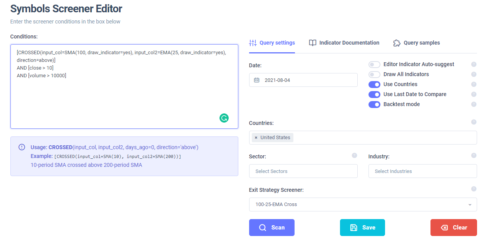Remove the United States country tag
Image resolution: width=484 pixels, height=246 pixels.
(256, 138)
